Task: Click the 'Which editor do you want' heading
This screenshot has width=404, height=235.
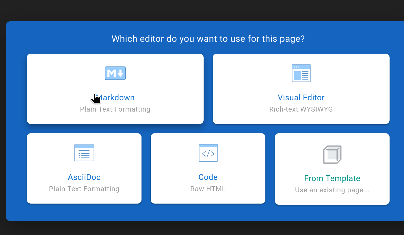Action: (208, 39)
